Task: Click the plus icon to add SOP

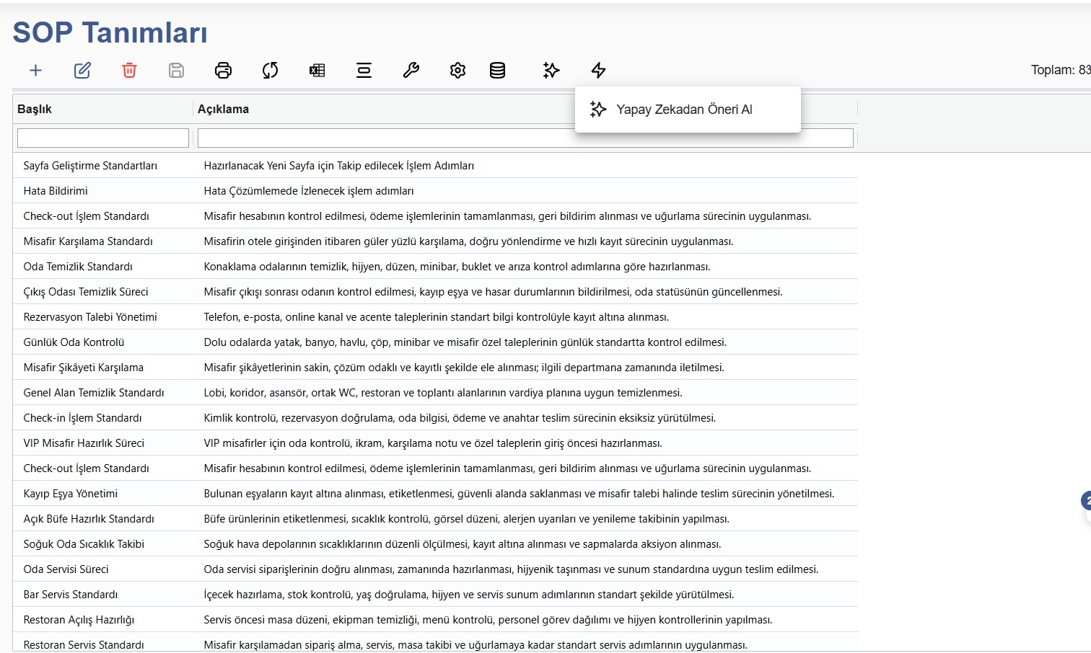Action: 35,70
